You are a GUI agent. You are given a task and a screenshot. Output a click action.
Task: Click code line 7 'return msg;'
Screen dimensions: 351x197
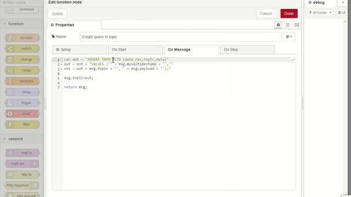(x=76, y=87)
